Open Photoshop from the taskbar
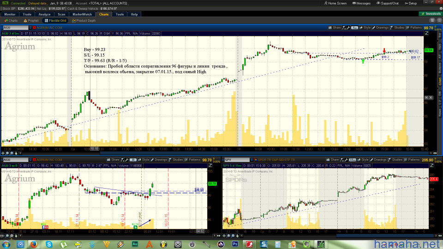Viewport: 443px width, 249px height. coord(235,244)
